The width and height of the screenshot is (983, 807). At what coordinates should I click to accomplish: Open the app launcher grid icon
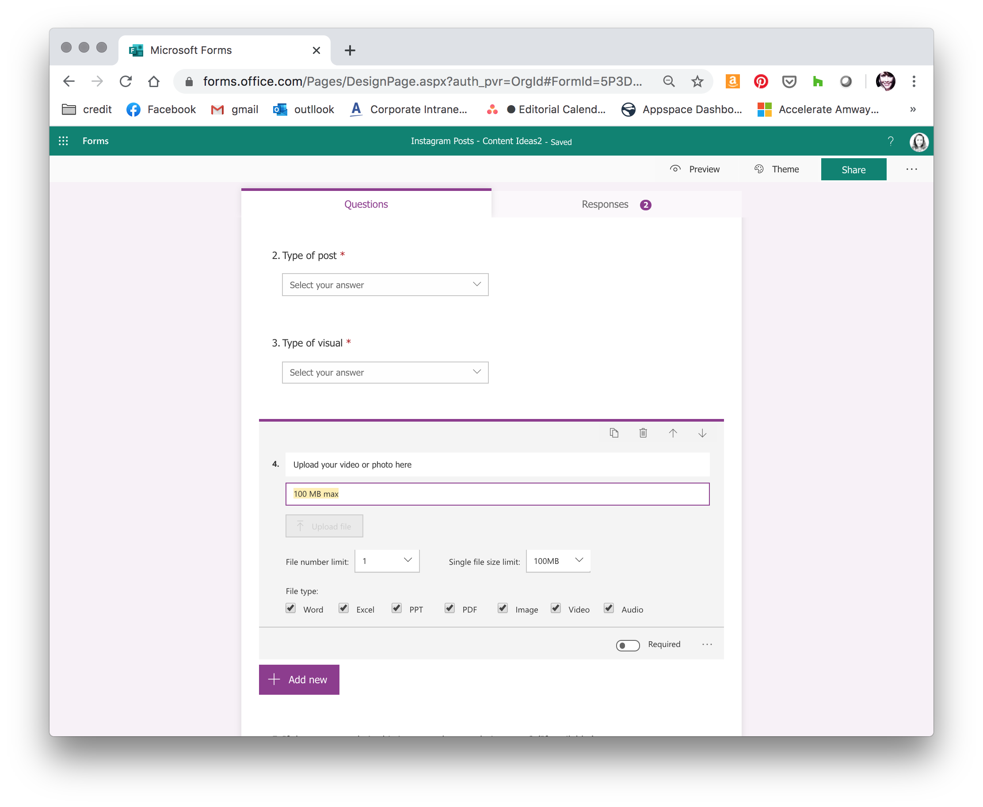63,141
